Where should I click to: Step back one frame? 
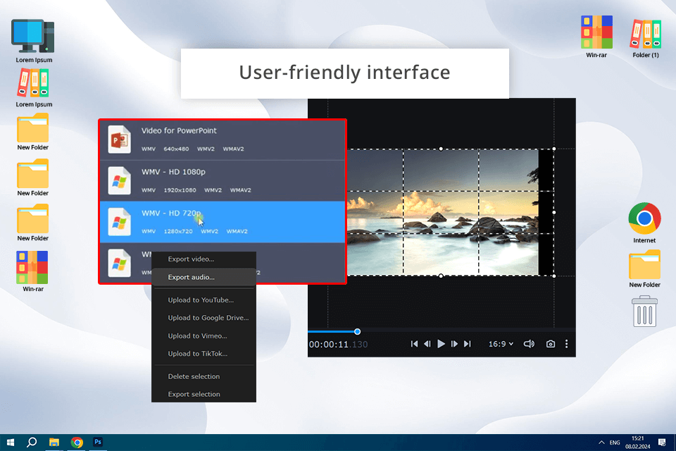(427, 344)
